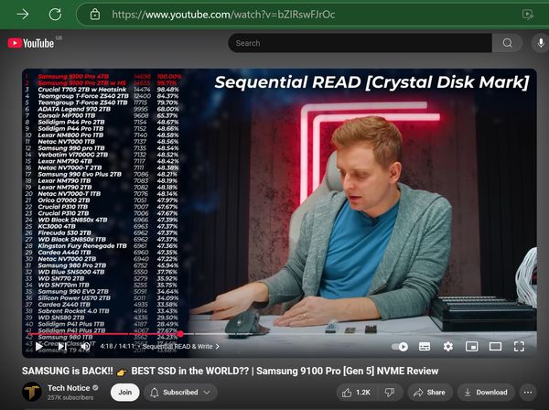Screen dimensions: 549x410
Task: Play the video
Action: [39, 347]
